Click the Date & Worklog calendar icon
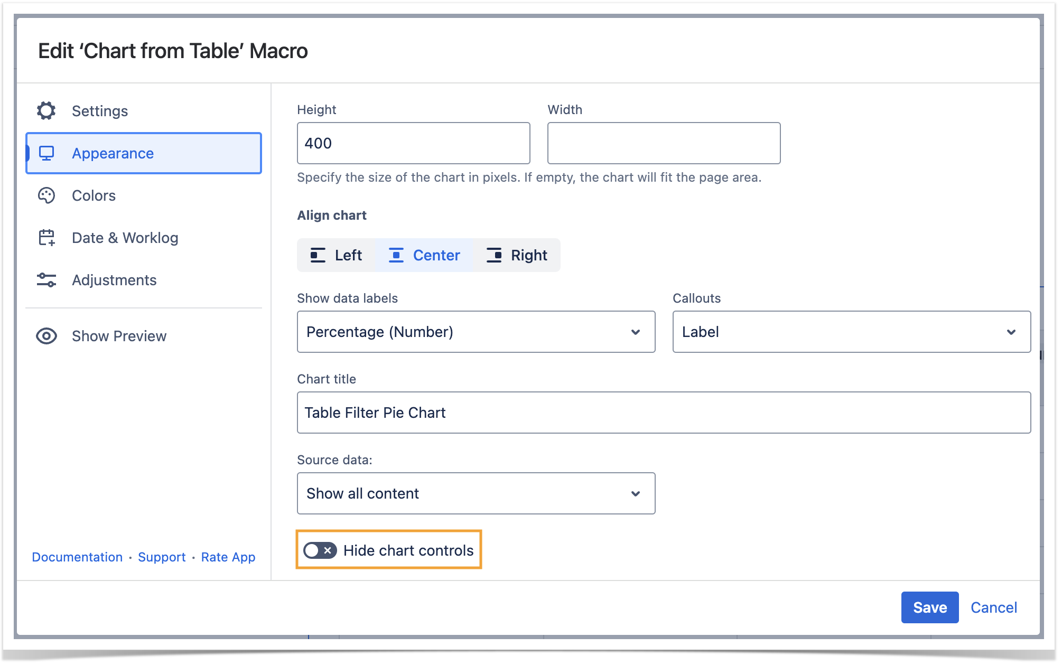1062x665 pixels. click(46, 238)
